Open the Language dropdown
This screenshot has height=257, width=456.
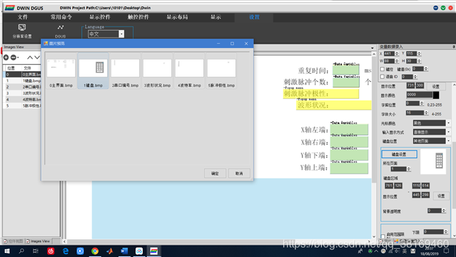click(122, 34)
